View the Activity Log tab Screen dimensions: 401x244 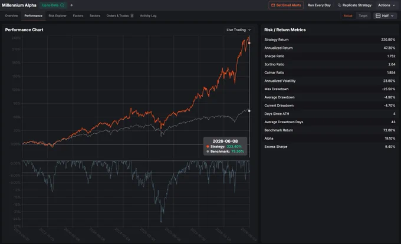(148, 15)
